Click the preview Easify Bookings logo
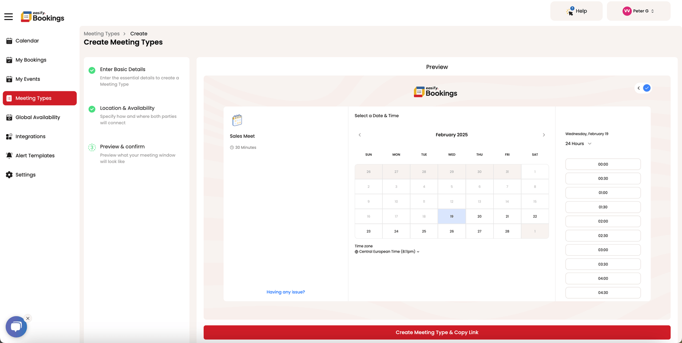The height and width of the screenshot is (343, 682). click(436, 91)
